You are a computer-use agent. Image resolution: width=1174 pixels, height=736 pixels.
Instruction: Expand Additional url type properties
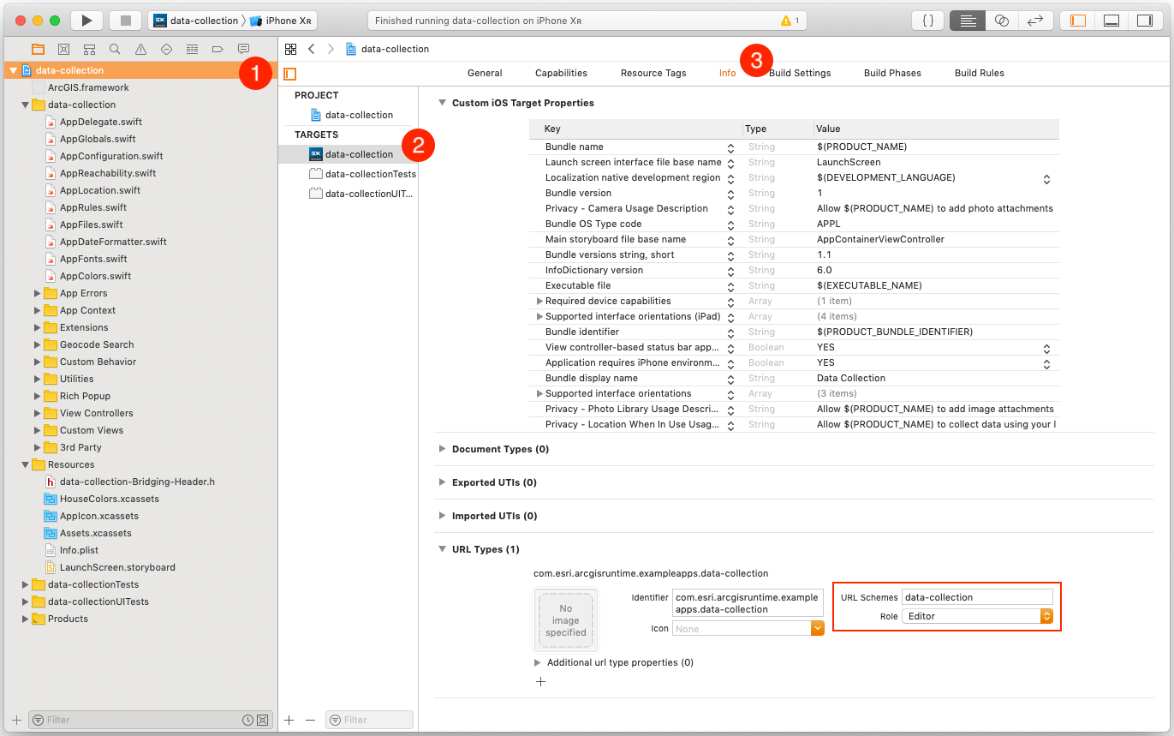538,662
